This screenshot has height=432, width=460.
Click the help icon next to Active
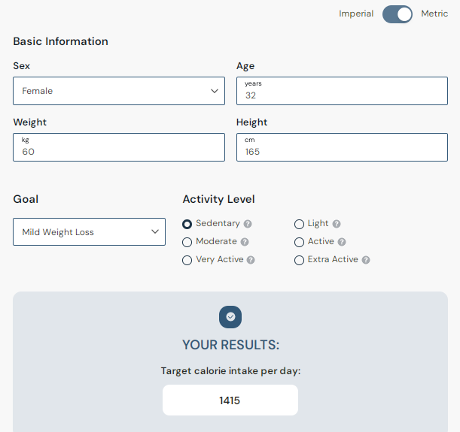[342, 242]
